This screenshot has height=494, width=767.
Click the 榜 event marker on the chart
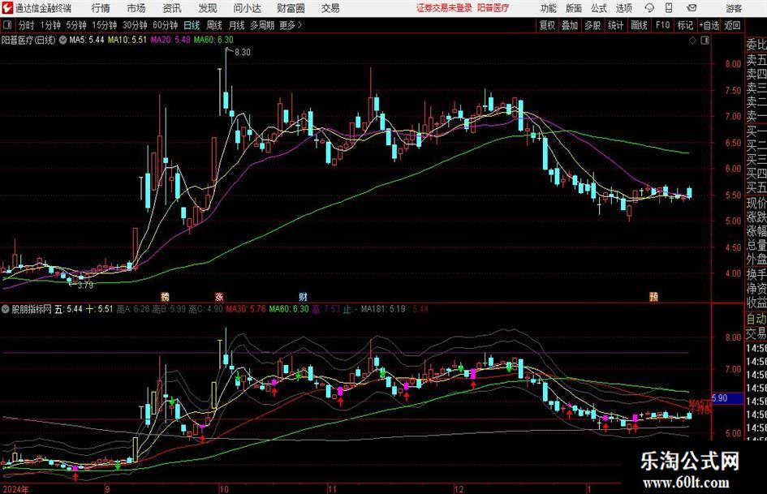point(165,296)
